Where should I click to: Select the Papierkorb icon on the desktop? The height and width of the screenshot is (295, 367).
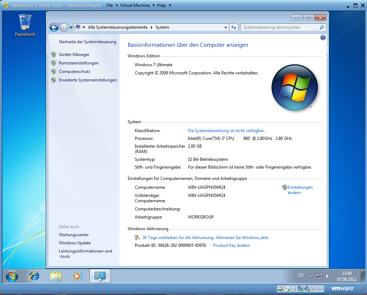[25, 25]
